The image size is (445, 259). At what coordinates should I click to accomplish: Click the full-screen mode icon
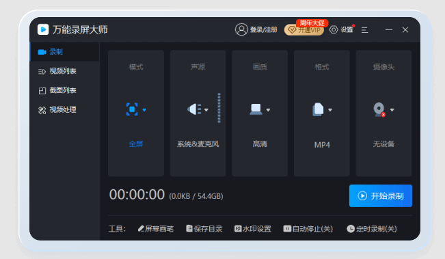click(x=132, y=109)
